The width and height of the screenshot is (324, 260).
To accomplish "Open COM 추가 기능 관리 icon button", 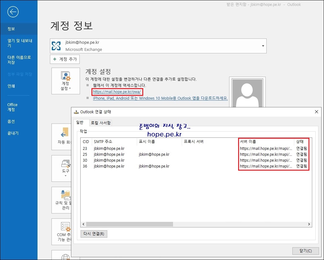I will tap(62, 232).
